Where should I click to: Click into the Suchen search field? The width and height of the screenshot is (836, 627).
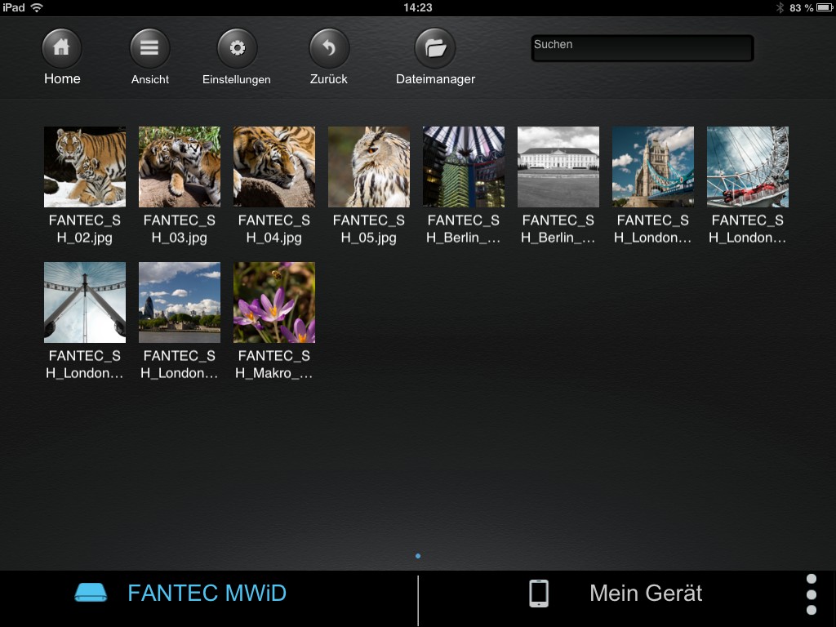pyautogui.click(x=643, y=48)
